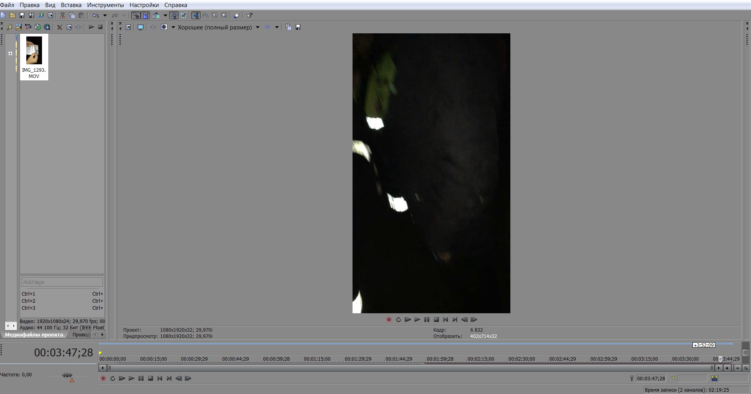Switch to the Медиафайлы проекта tab
This screenshot has width=751, height=394.
pyautogui.click(x=34, y=335)
